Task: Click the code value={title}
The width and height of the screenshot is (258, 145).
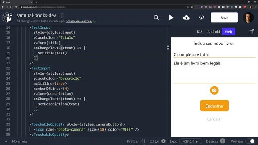Action: pyautogui.click(x=47, y=43)
